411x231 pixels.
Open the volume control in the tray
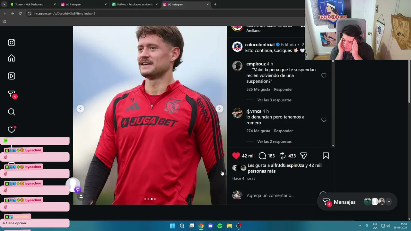click(x=388, y=226)
